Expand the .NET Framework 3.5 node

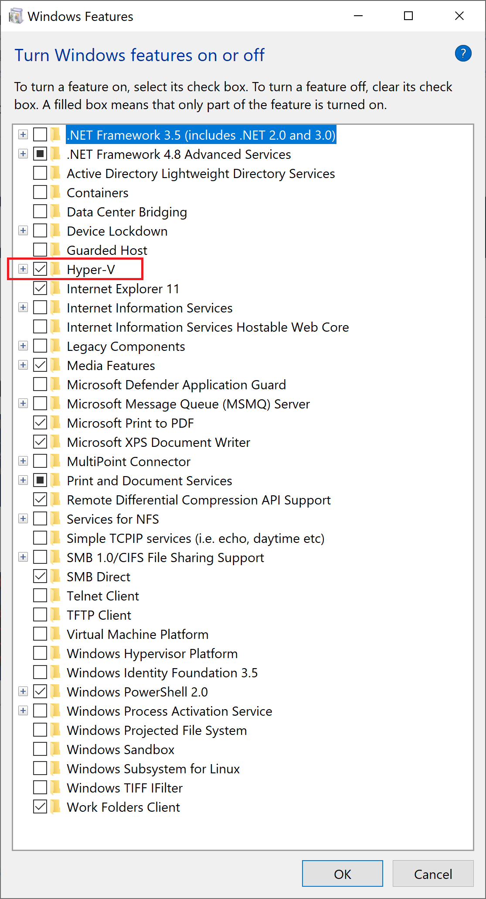click(x=23, y=134)
